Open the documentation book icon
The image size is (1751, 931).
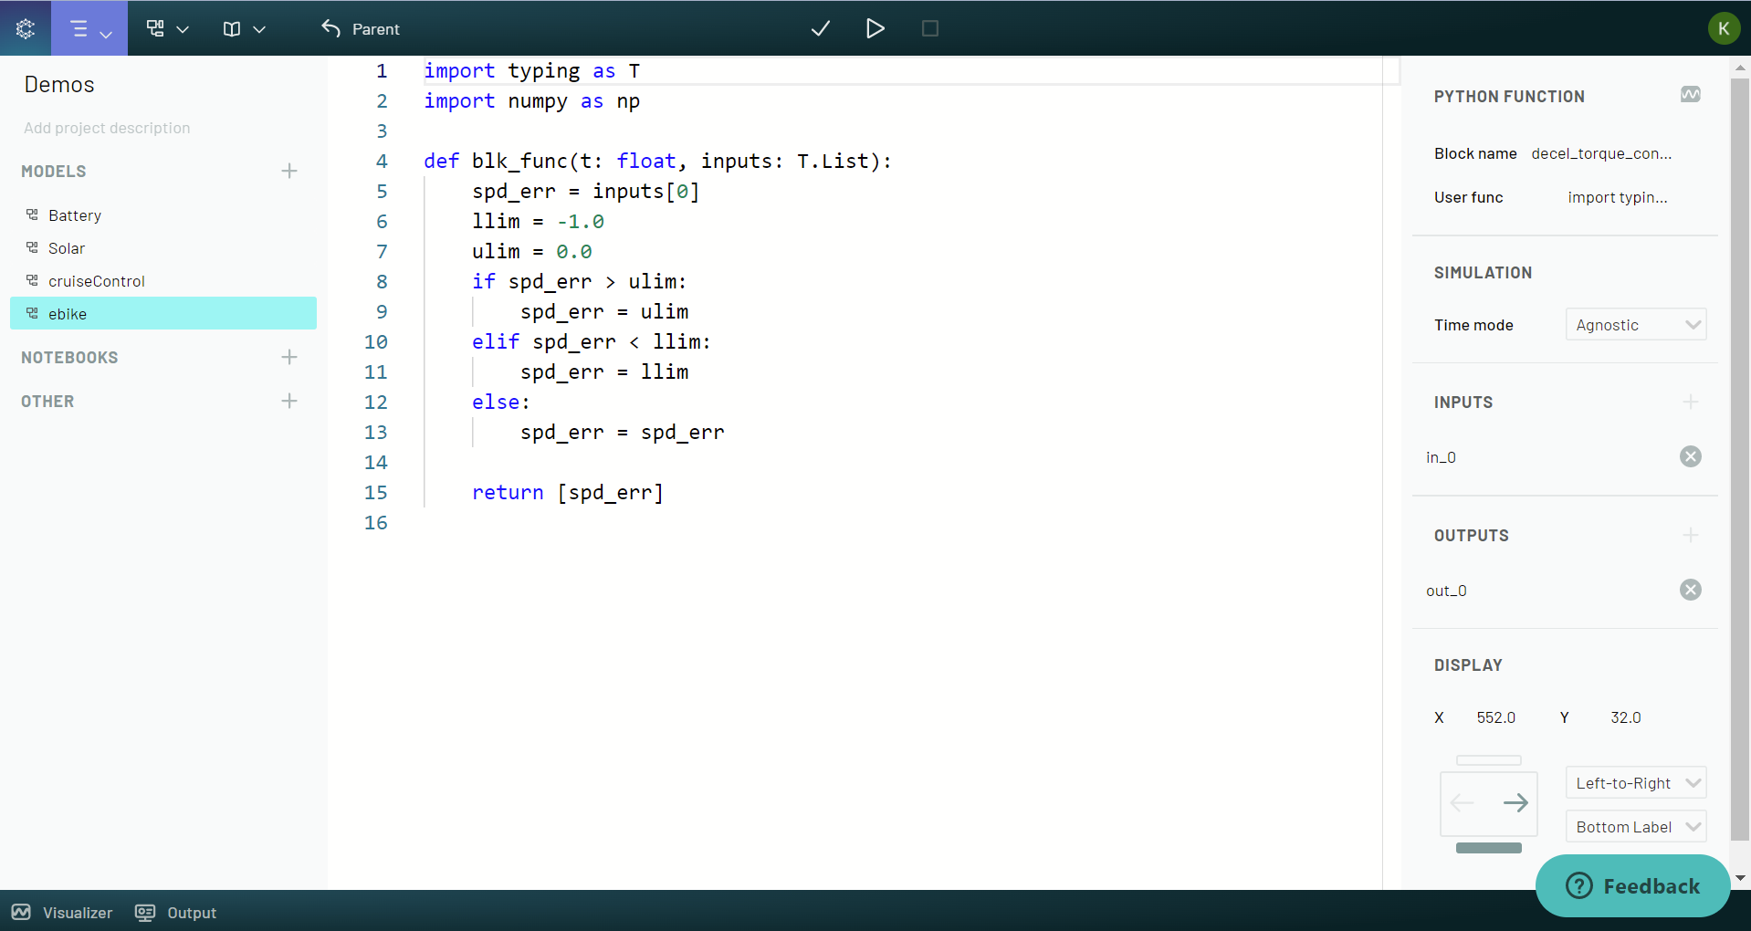click(233, 28)
